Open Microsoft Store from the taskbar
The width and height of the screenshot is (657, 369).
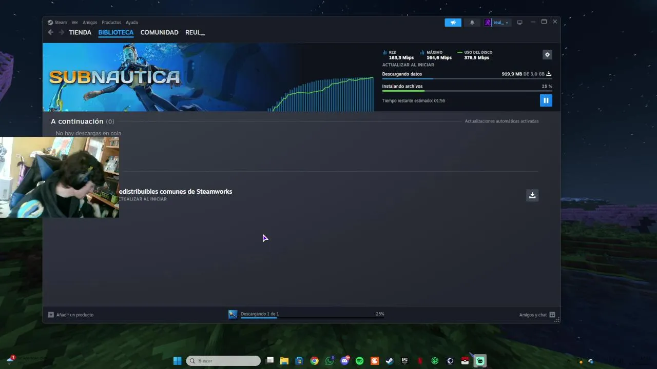coord(299,361)
